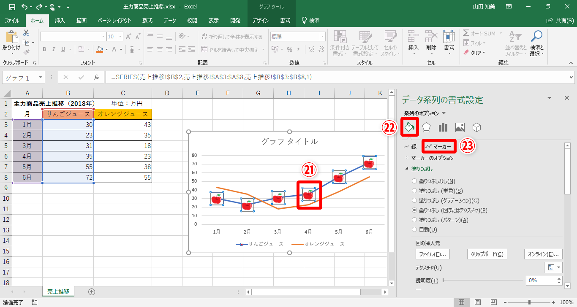Viewport: 577px width, 307px height.
Task: Open the デザイン chart tools tab
Action: pos(261,20)
